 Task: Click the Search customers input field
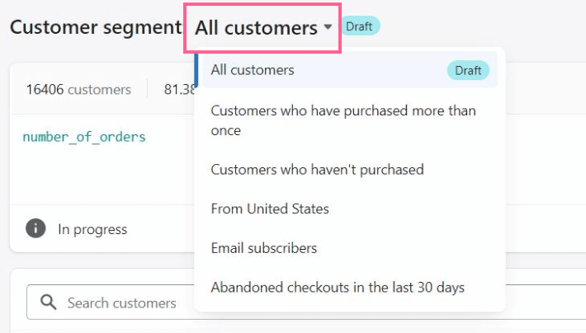(306, 303)
